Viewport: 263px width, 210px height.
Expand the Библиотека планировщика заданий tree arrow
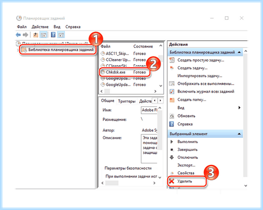18,50
